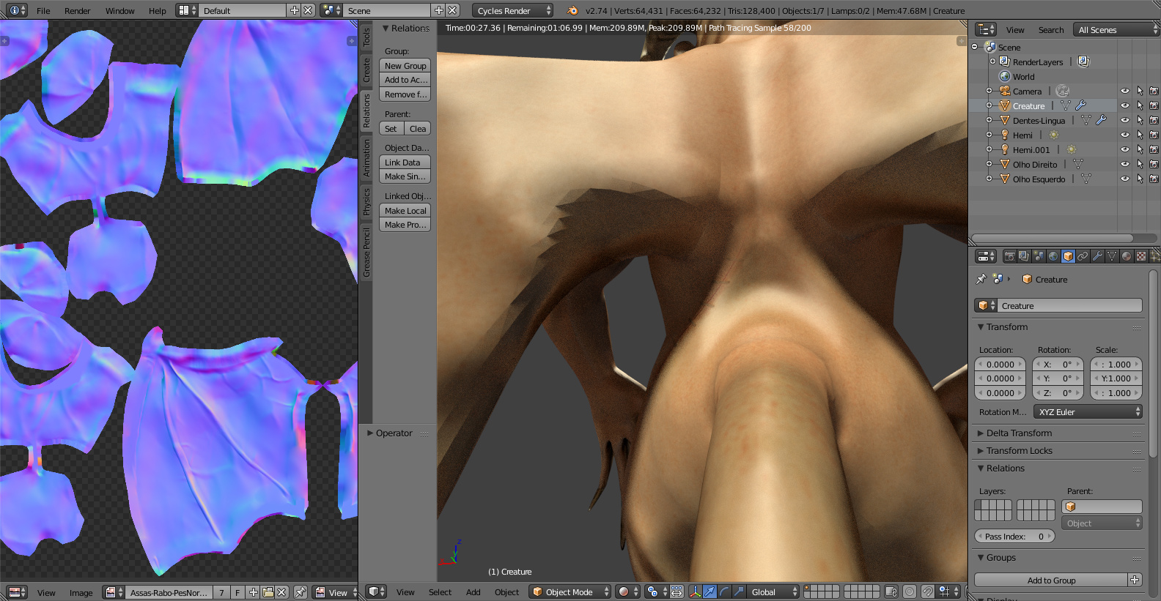Pin the properties context with pushpin icon
1161x601 pixels.
coord(981,279)
